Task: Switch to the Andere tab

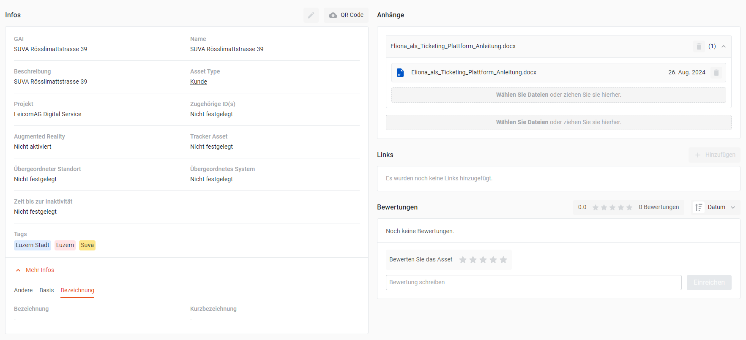Action: click(23, 291)
